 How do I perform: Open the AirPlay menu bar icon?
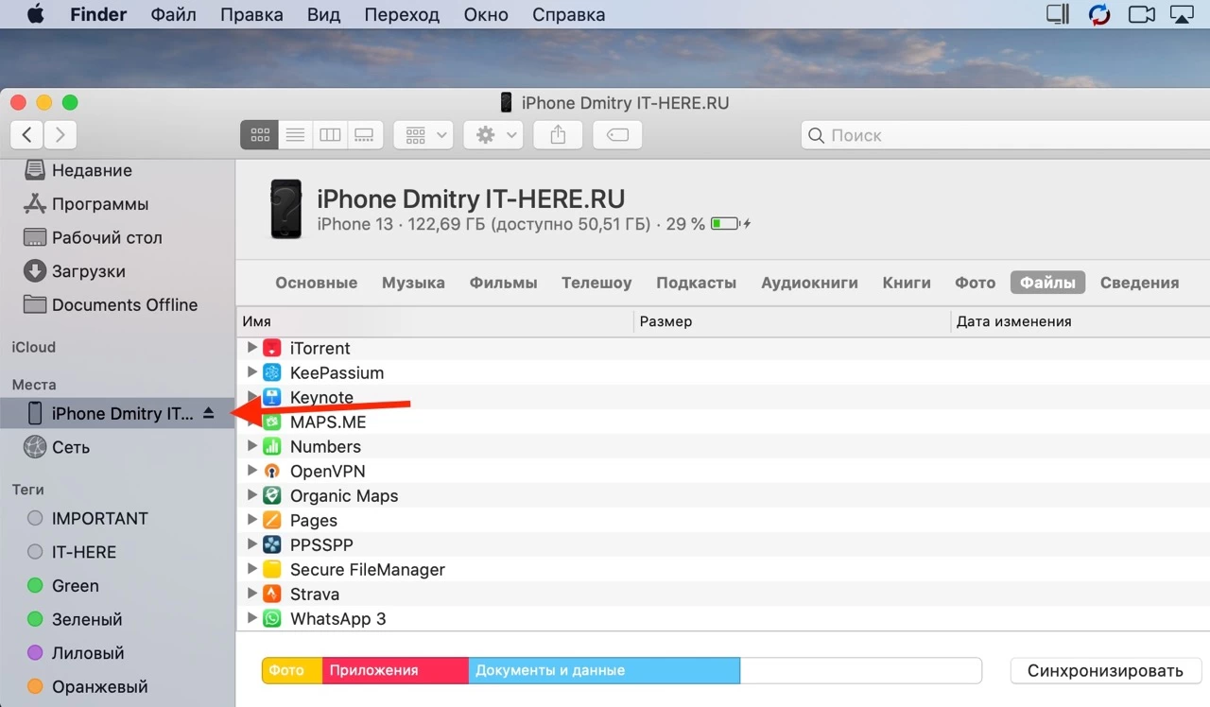[x=1184, y=14]
